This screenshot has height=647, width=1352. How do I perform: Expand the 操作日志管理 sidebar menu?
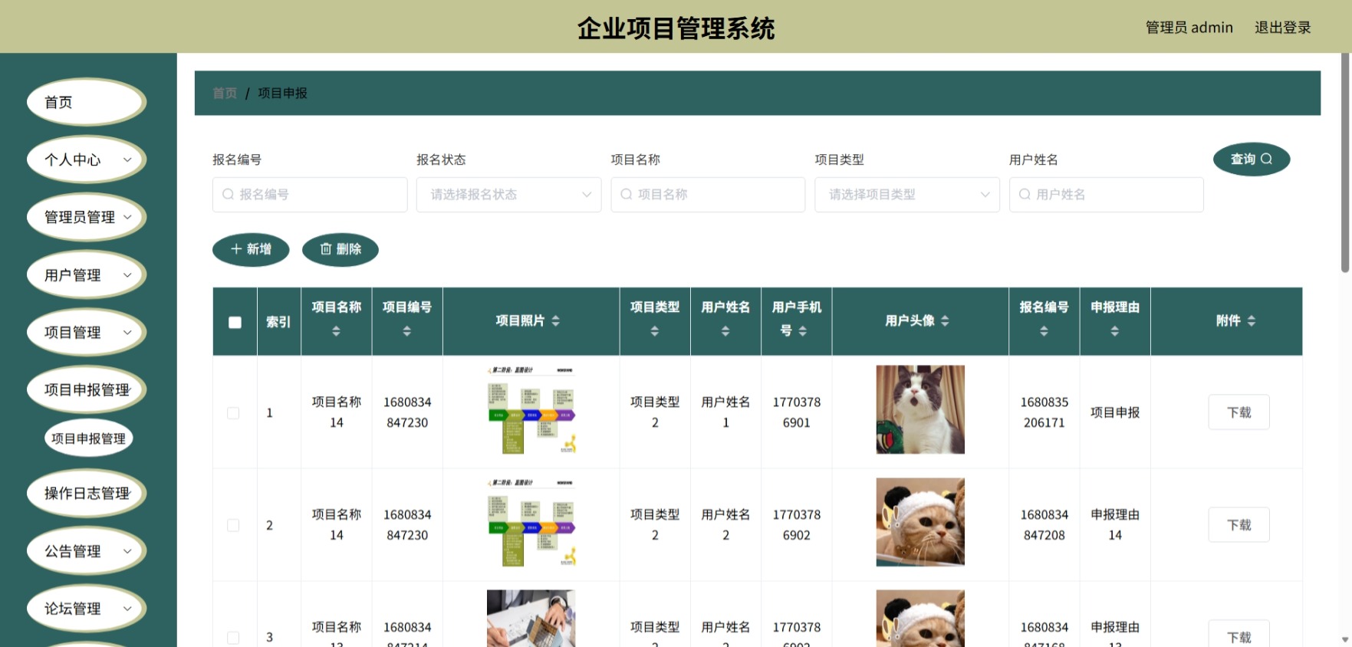87,493
